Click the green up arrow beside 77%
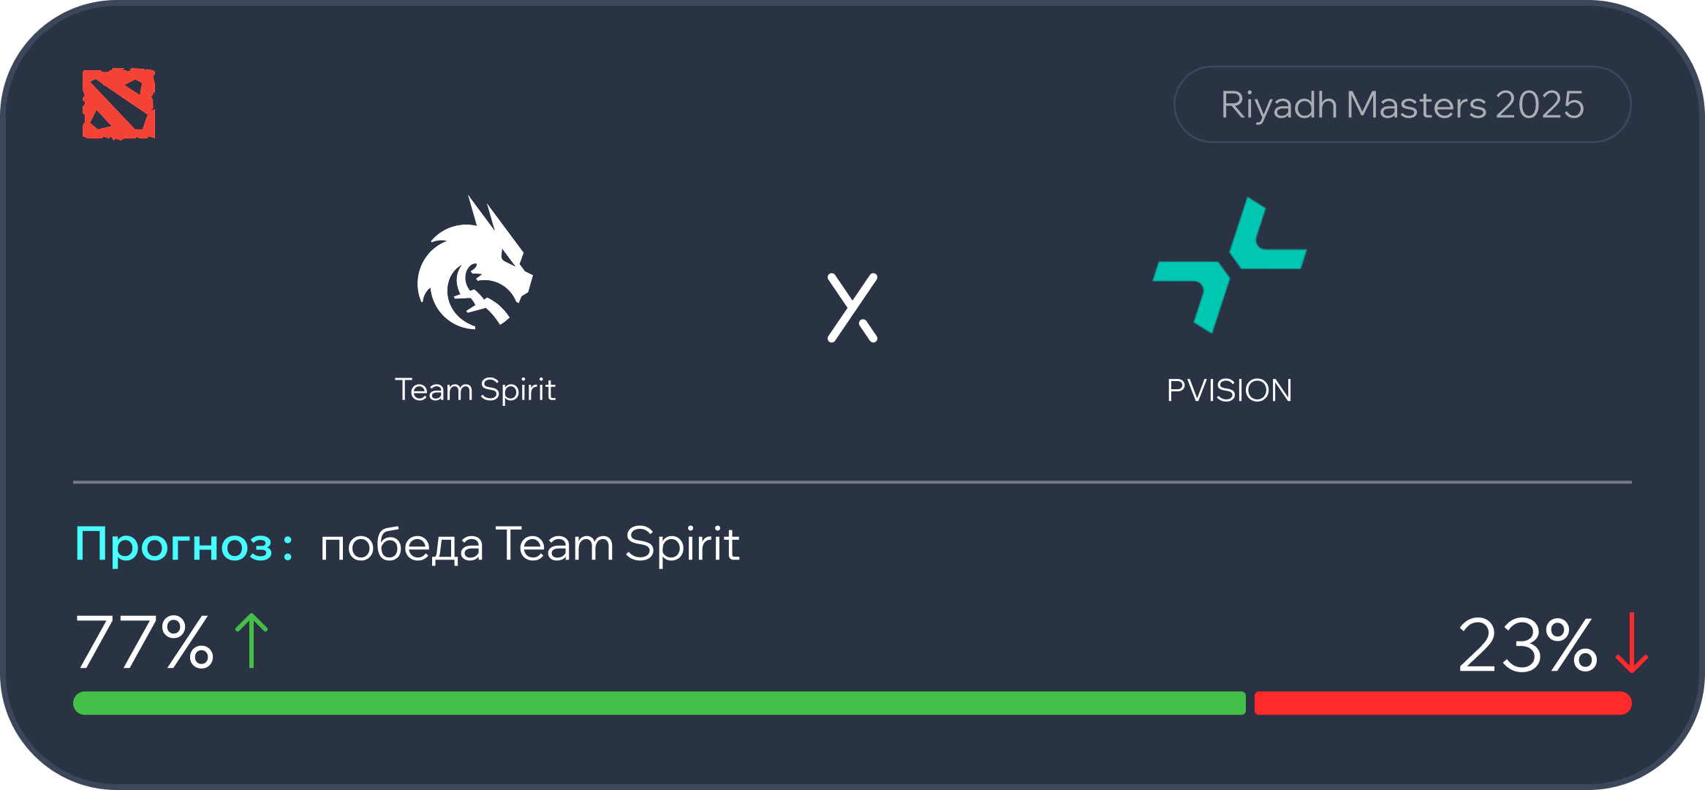Screen dimensions: 1705x790 click(252, 641)
